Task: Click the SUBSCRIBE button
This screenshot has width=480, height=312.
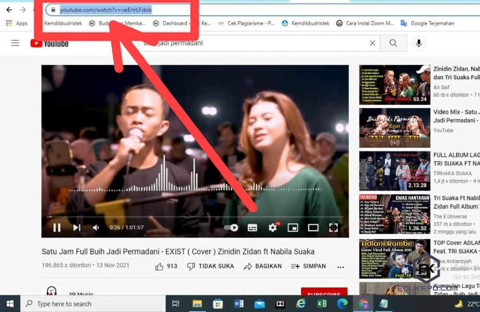Action: 324,294
